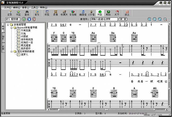
Task: Zoom out the score with minus magnifier
Action: tap(155, 19)
